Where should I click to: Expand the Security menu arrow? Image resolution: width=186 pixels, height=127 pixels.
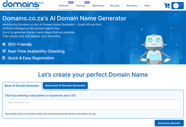click(121, 6)
